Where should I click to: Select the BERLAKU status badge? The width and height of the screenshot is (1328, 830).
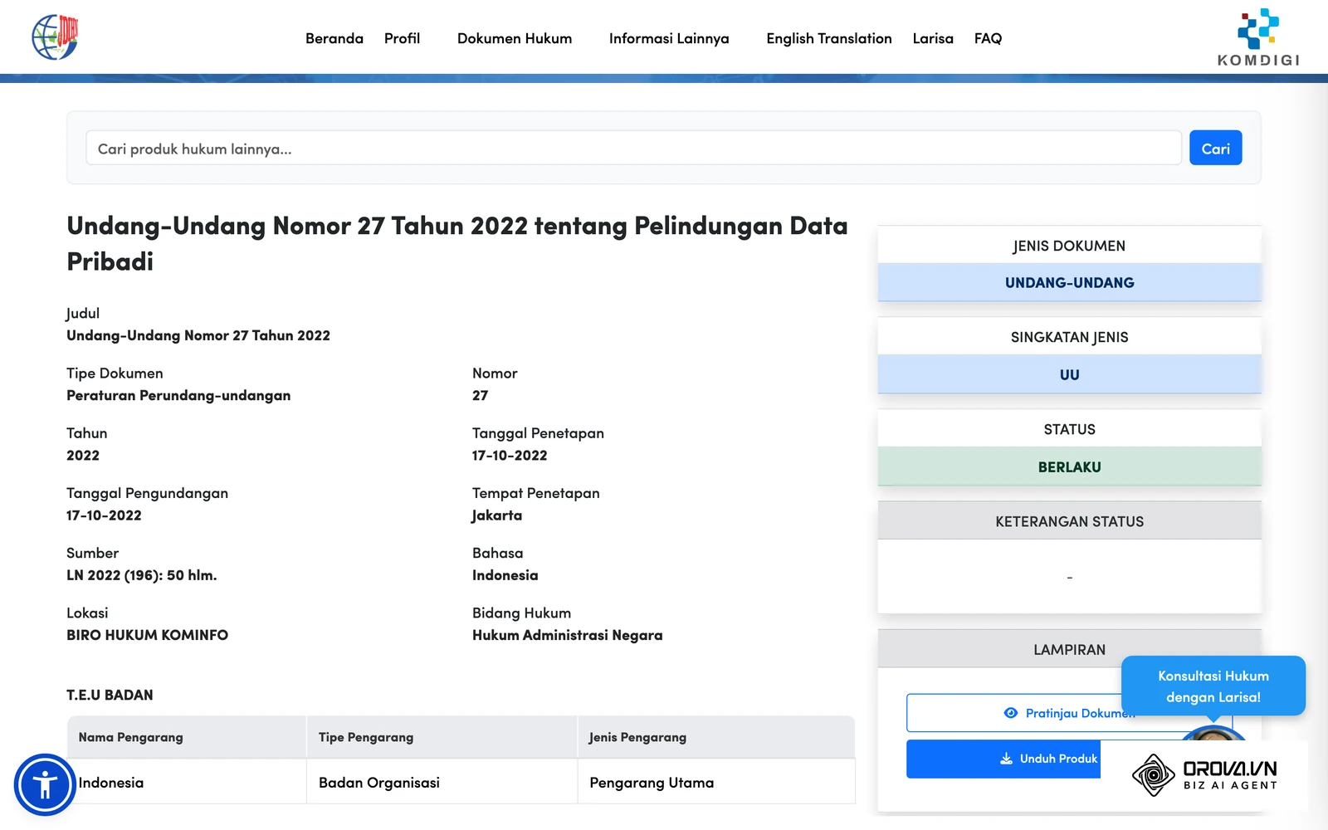[1069, 466]
